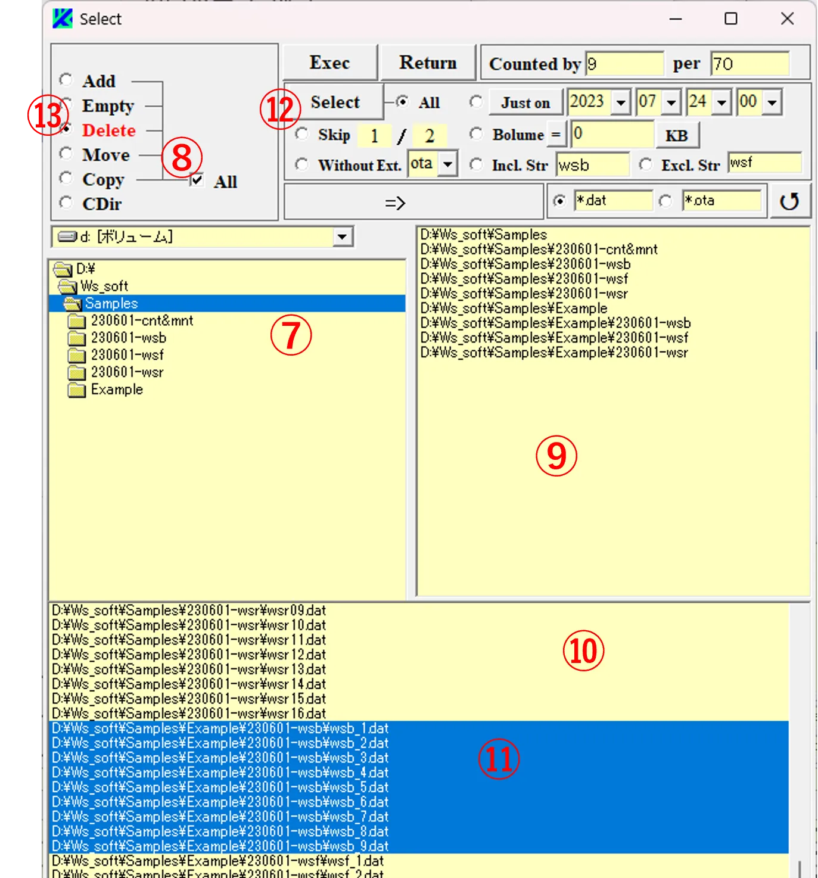Click the refresh arrow icon button
The width and height of the screenshot is (818, 878).
click(789, 201)
